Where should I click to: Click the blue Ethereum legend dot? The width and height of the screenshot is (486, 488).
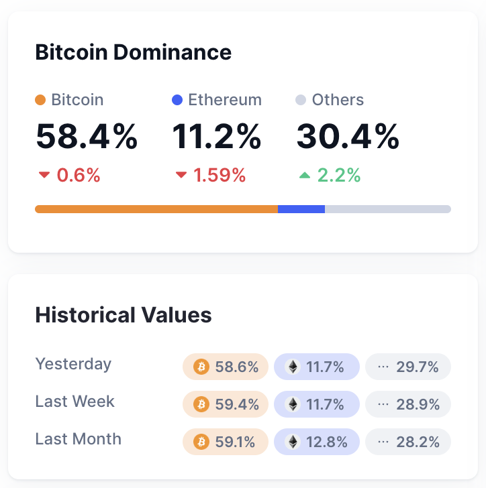(x=177, y=101)
